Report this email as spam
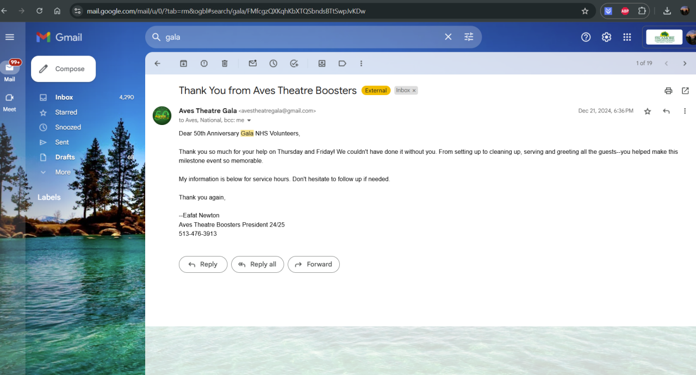This screenshot has width=696, height=375. (204, 64)
